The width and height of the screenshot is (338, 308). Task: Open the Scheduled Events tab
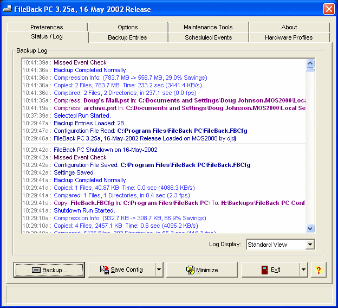point(208,37)
